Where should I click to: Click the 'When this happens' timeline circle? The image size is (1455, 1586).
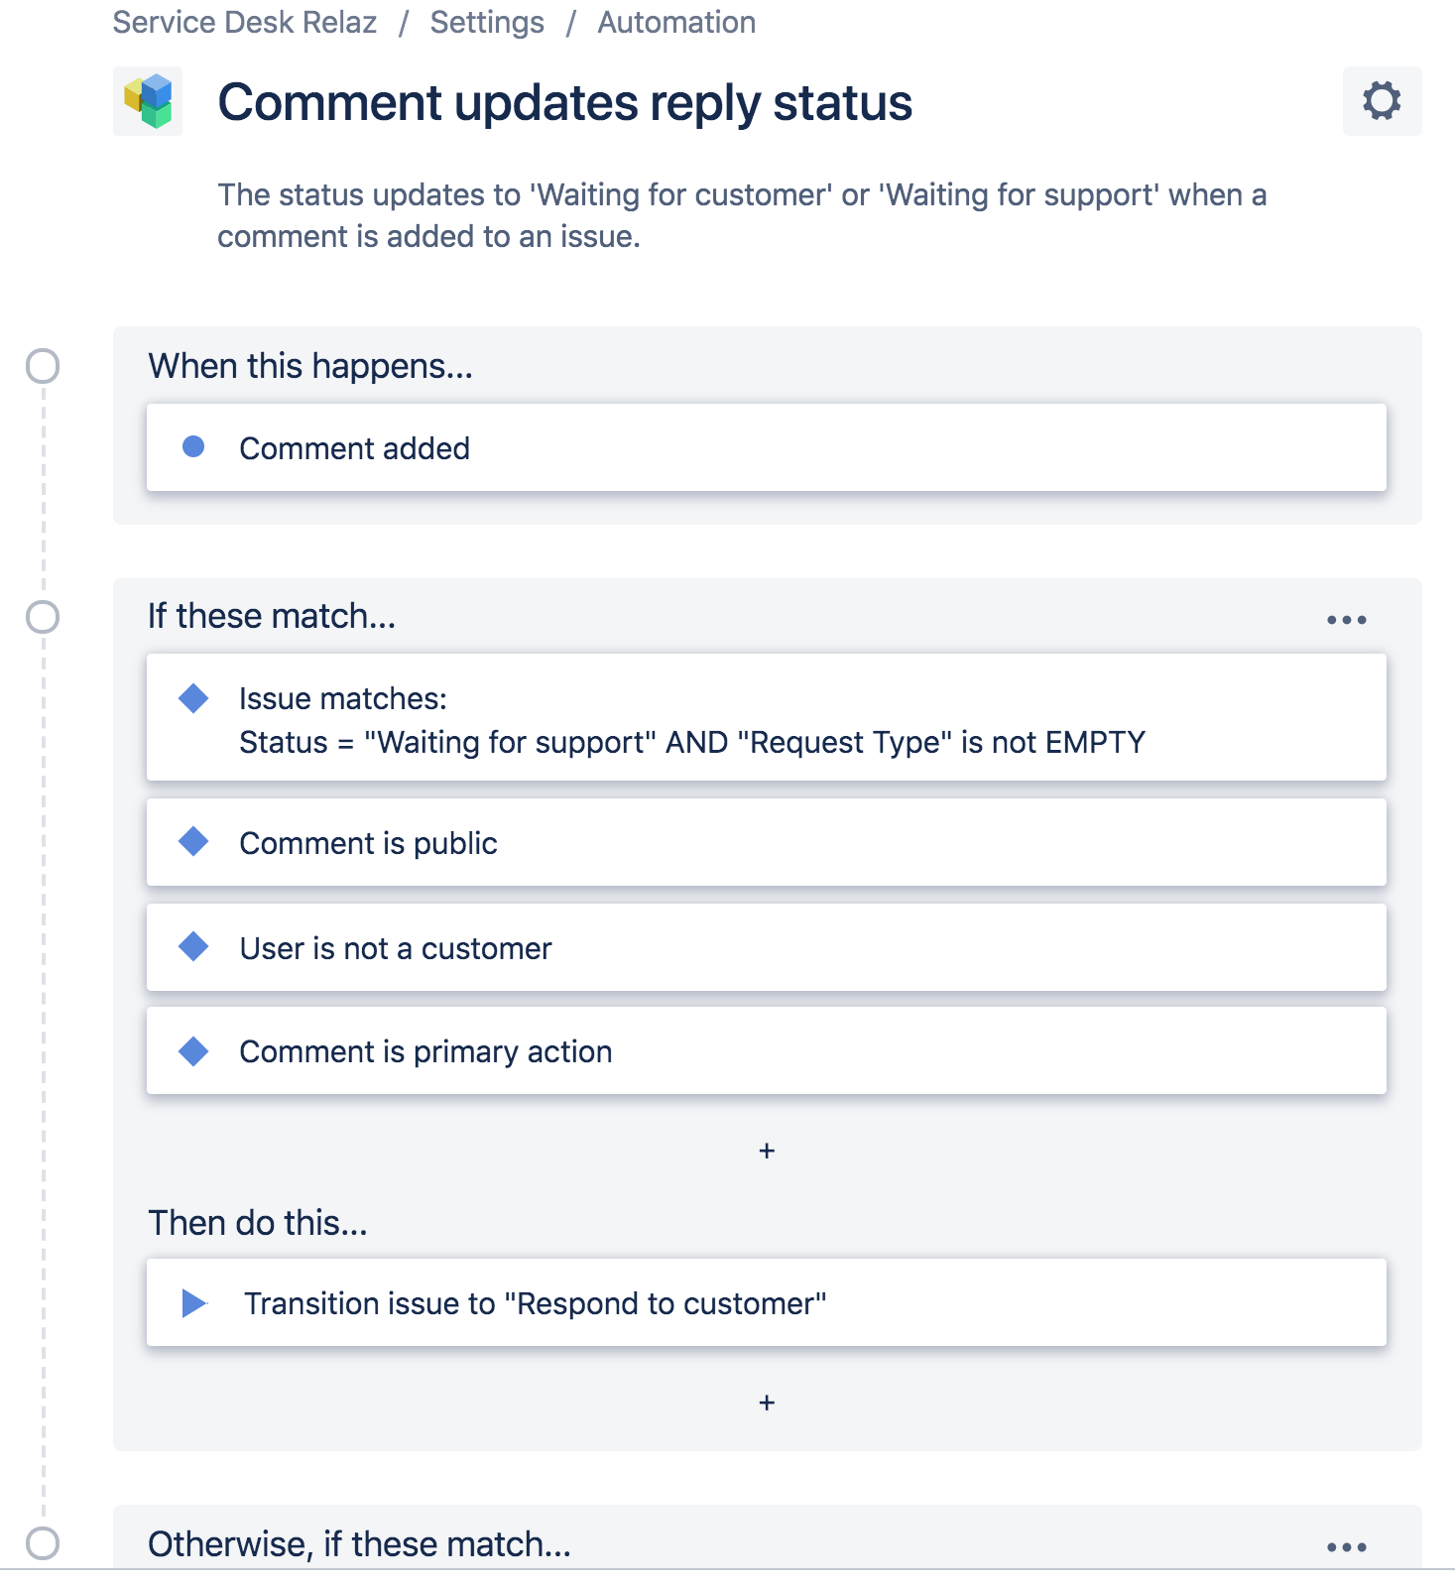tap(43, 366)
